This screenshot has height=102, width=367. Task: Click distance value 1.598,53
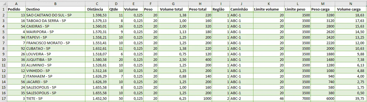[97, 15]
